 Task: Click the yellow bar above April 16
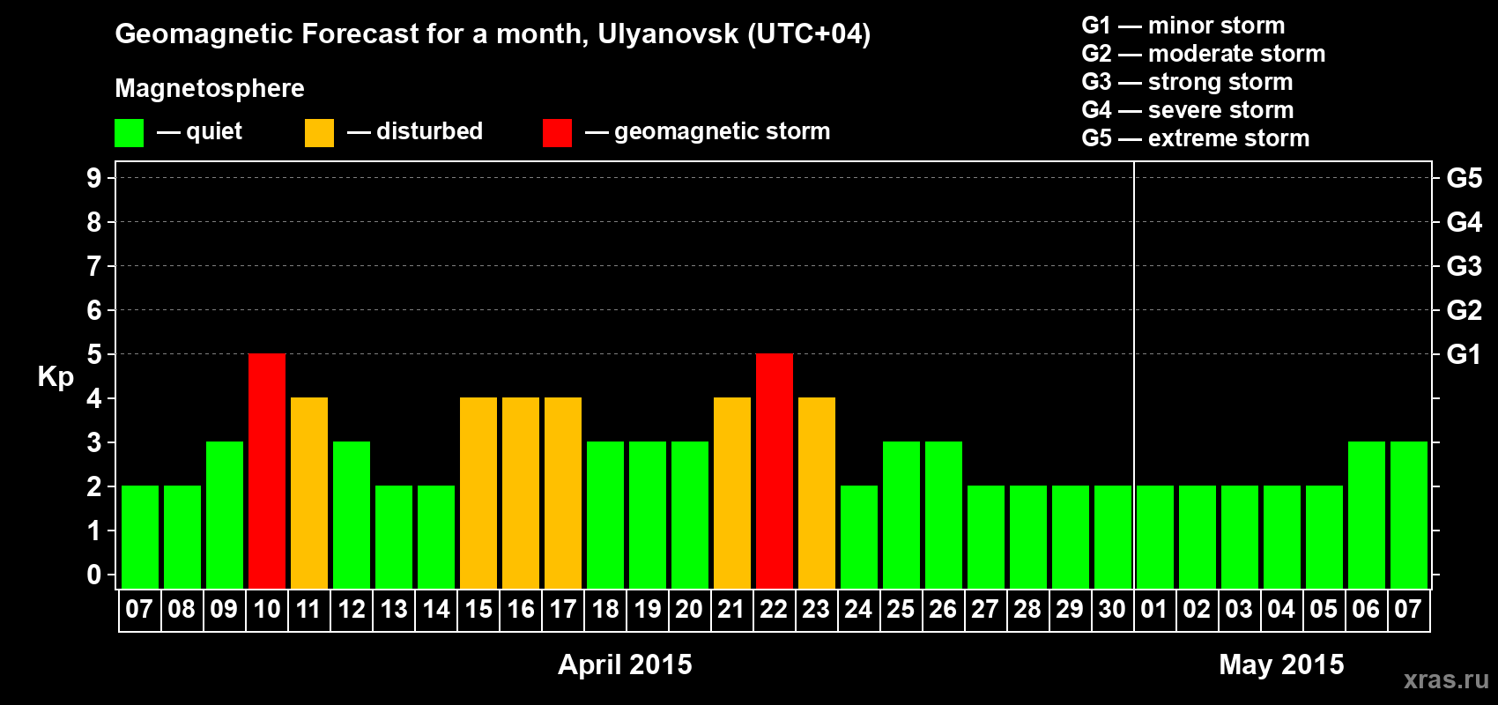tap(521, 493)
